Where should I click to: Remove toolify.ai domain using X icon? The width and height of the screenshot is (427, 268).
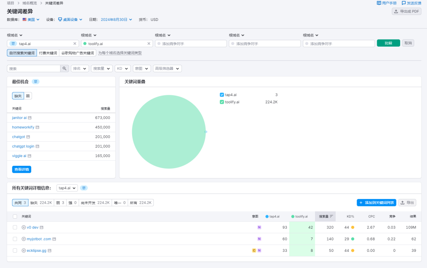click(x=149, y=44)
